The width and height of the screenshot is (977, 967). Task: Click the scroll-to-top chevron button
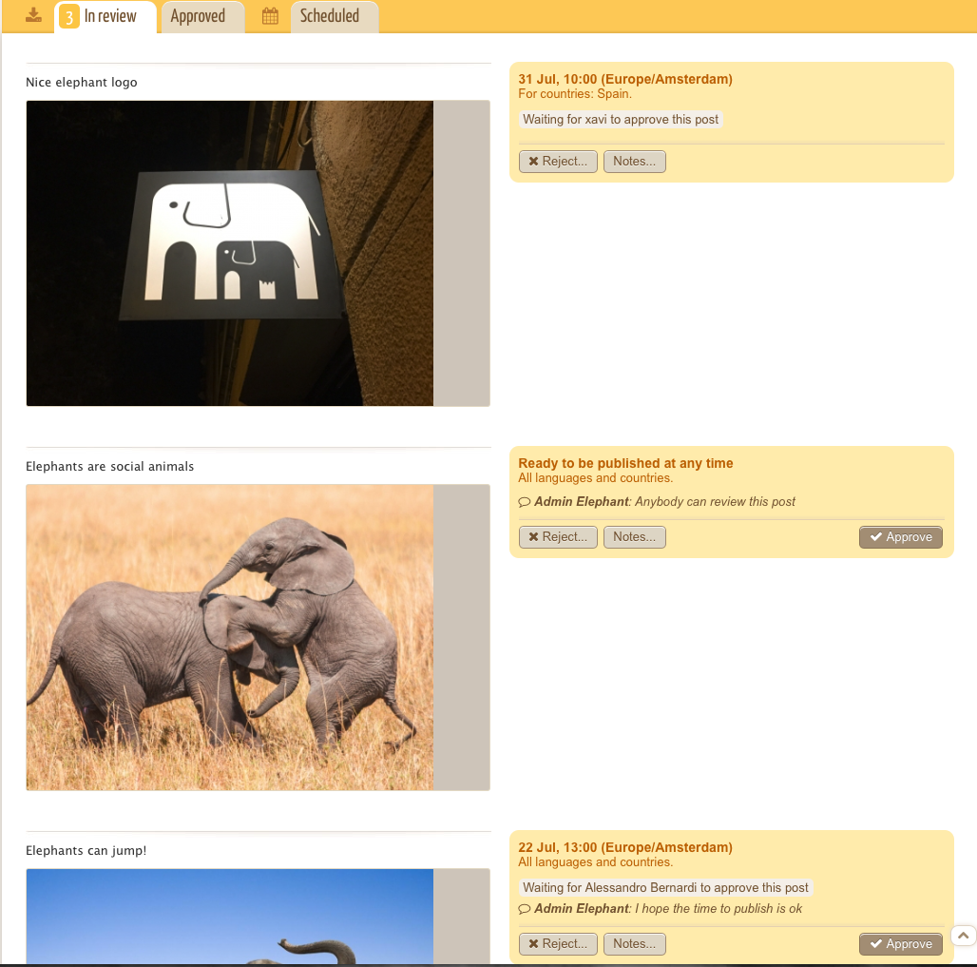point(963,936)
